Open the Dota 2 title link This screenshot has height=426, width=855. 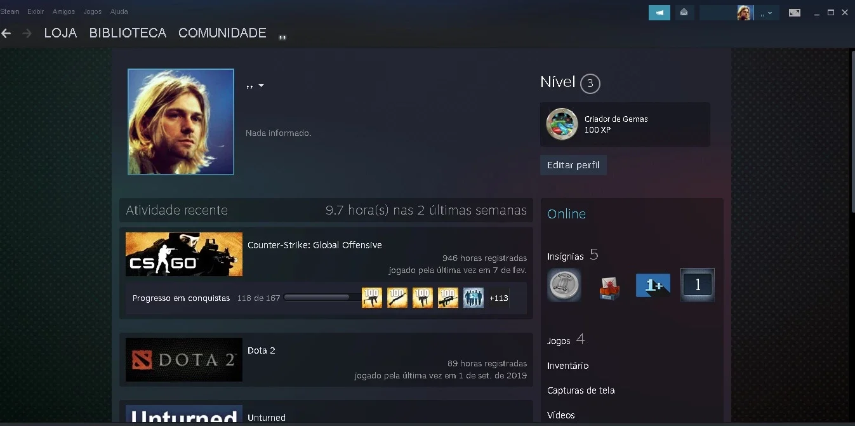click(x=262, y=350)
